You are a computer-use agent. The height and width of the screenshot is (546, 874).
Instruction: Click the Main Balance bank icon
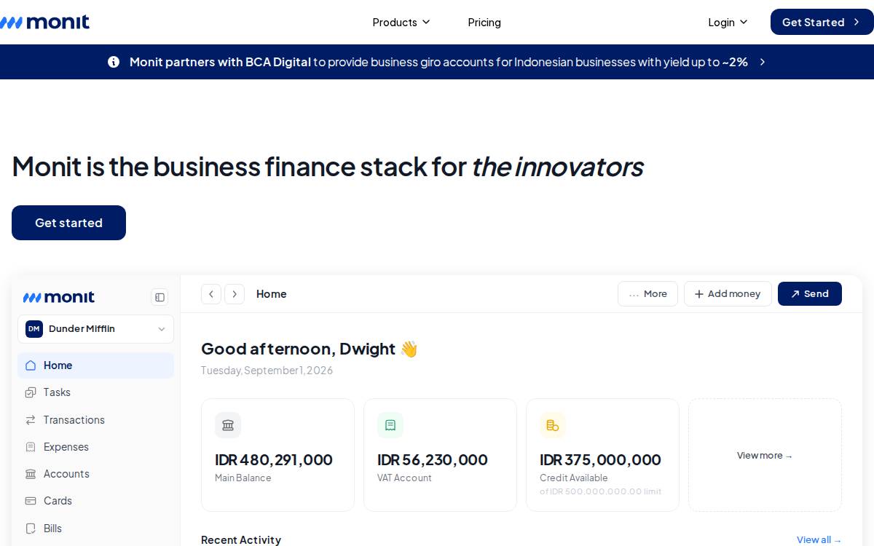click(228, 425)
